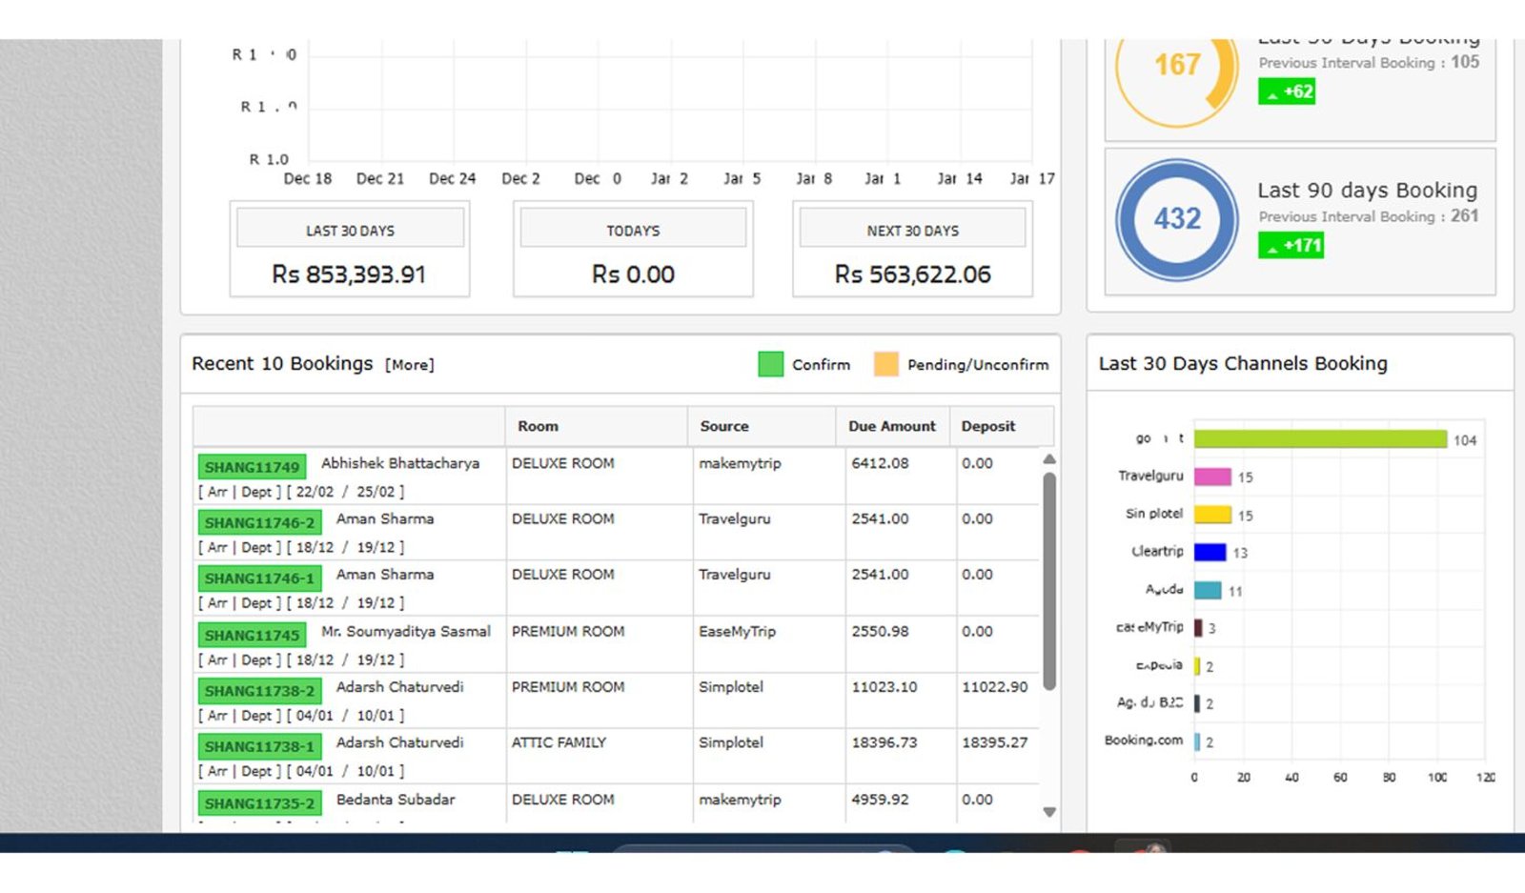
Task: Click guest name Bedanta Subadar
Action: click(x=396, y=800)
